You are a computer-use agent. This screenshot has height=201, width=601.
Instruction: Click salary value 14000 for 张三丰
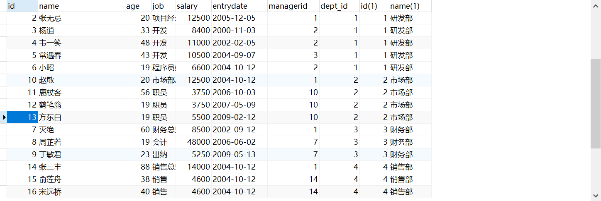coord(193,167)
